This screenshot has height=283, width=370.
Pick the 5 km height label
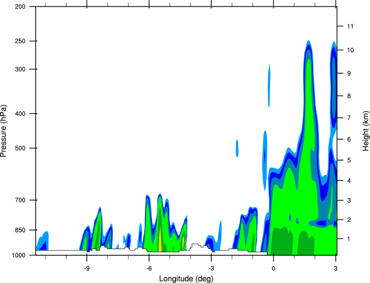tap(349, 160)
